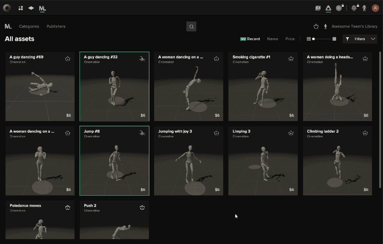
Task: Click the 'Poledance moves' title
Action: 25,205
